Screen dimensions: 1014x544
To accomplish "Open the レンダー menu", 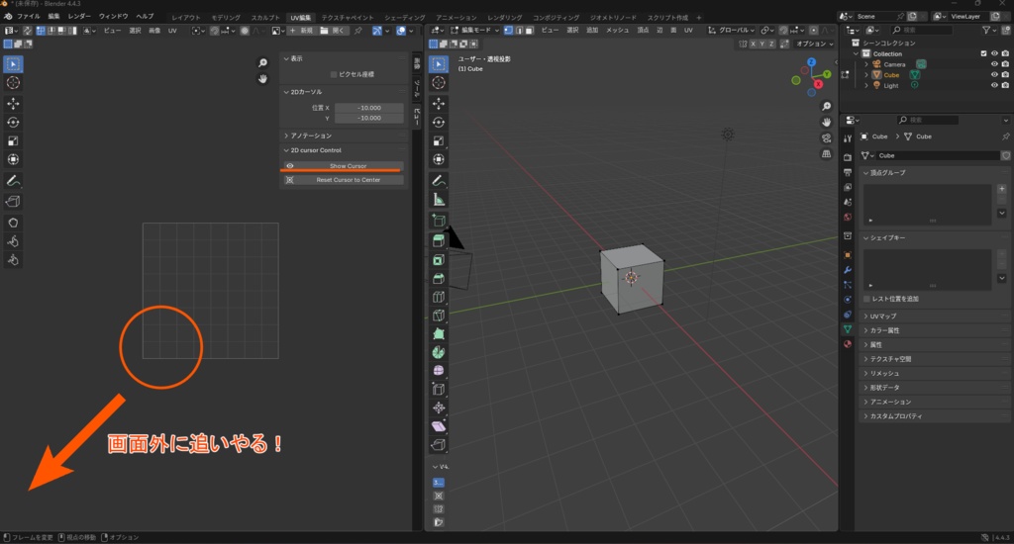I will [79, 16].
